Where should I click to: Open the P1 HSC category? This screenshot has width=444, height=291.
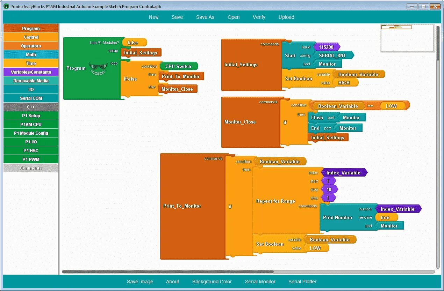pos(31,150)
